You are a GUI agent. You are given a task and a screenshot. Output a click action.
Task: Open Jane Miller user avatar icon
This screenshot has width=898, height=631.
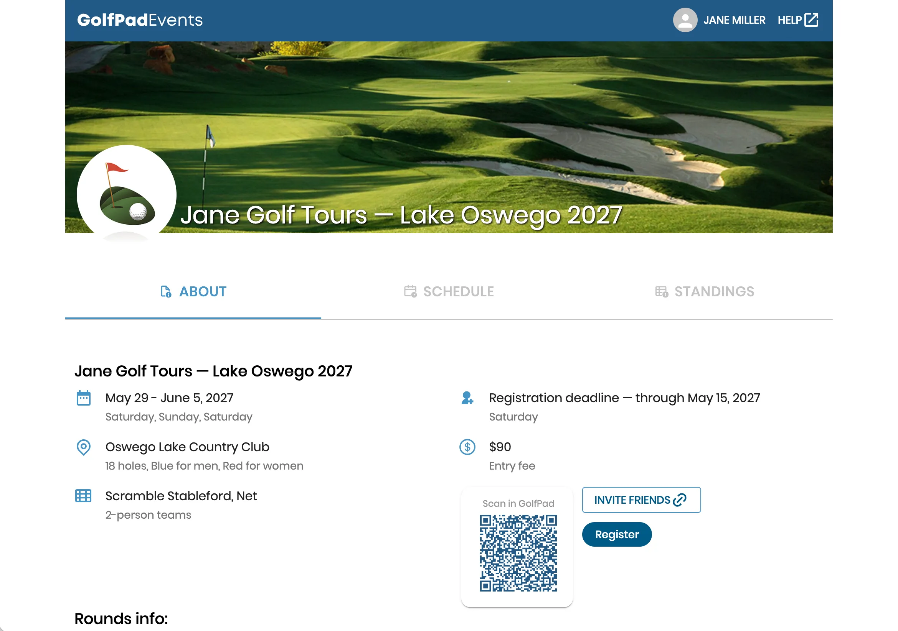[685, 20]
